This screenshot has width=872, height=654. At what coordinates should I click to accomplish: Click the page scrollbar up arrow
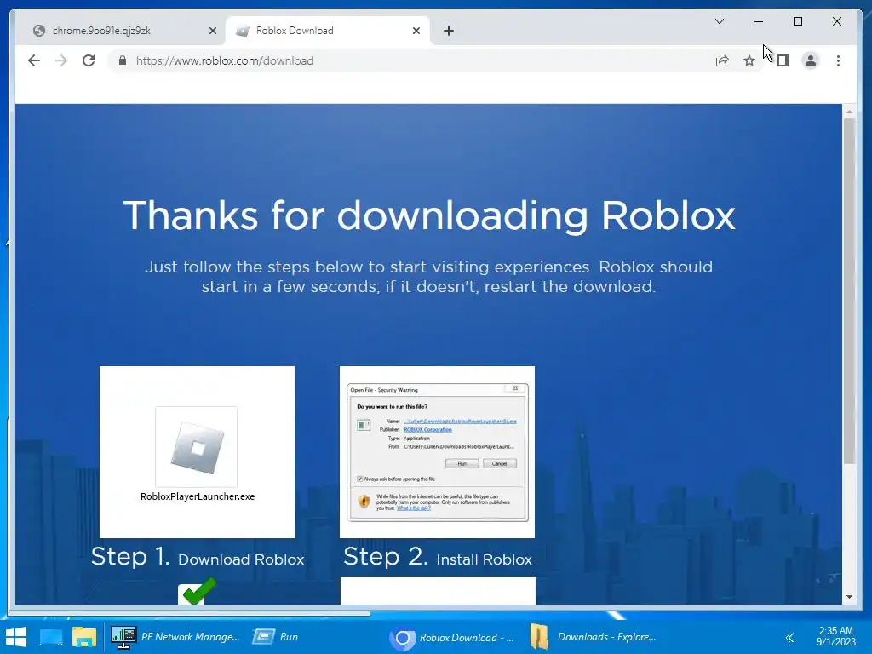point(849,112)
